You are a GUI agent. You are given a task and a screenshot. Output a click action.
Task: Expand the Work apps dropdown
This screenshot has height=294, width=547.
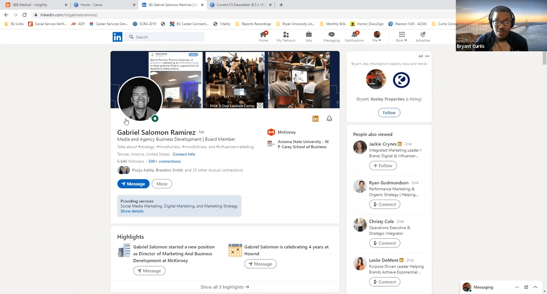pos(401,37)
